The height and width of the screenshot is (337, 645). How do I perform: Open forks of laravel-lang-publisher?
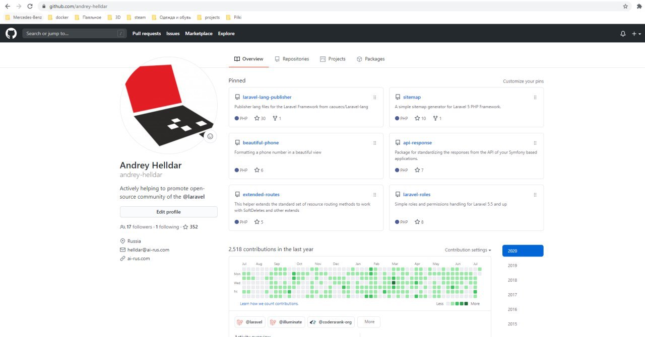277,118
